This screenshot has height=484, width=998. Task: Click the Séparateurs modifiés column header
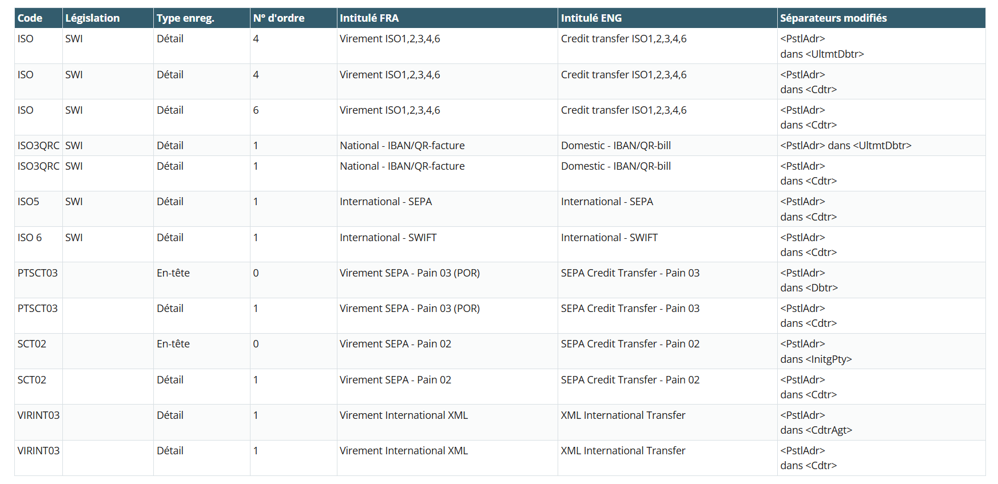tap(833, 18)
